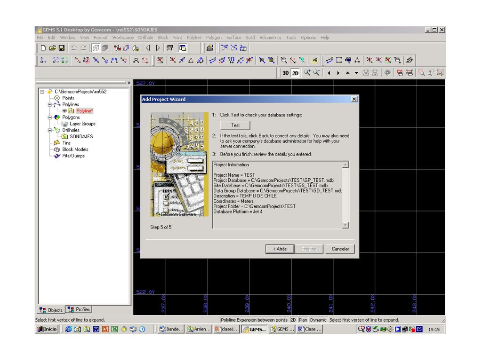Collapse the Drillholes tree node

pyautogui.click(x=49, y=130)
